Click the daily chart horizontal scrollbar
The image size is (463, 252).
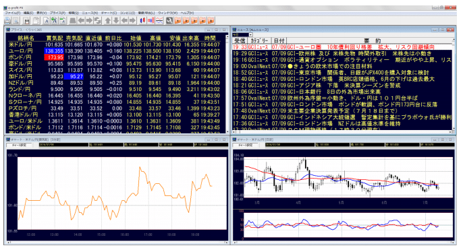tap(343, 243)
